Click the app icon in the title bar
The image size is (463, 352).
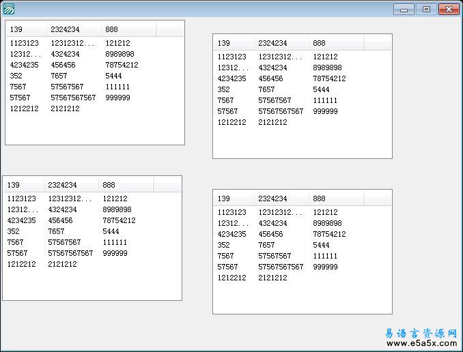click(x=8, y=9)
